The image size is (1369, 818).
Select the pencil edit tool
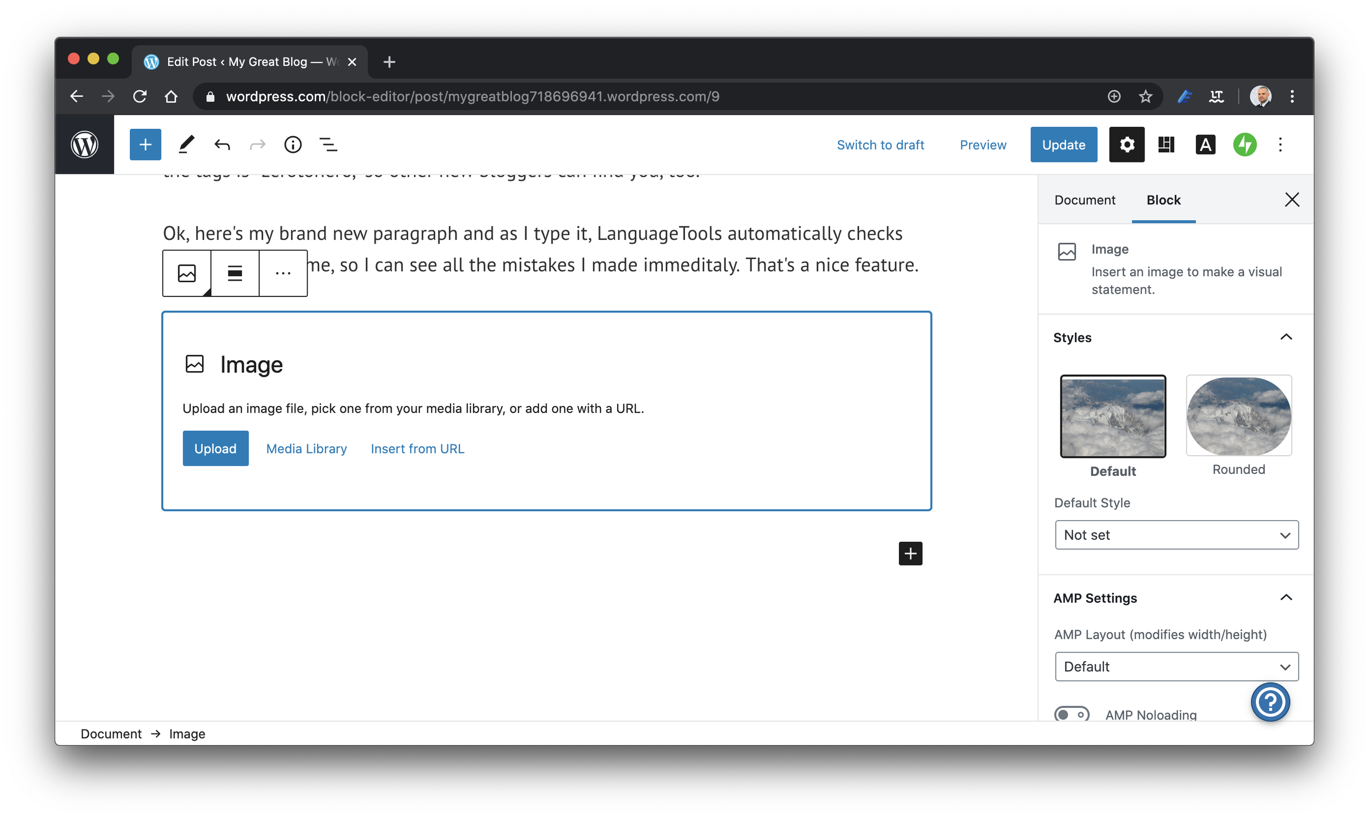[x=186, y=144]
